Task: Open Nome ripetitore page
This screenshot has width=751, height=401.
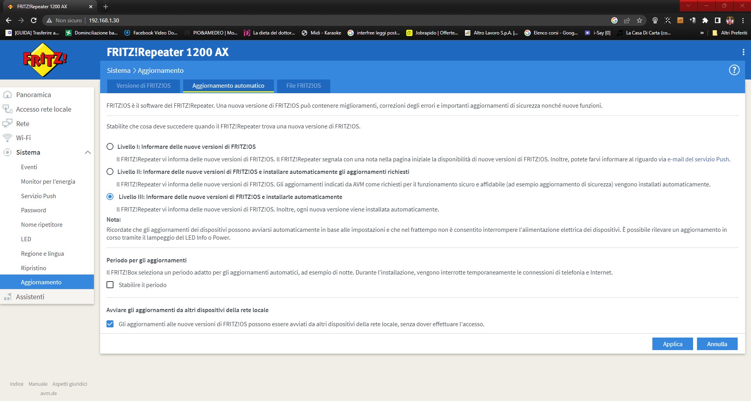Action: tap(41, 224)
